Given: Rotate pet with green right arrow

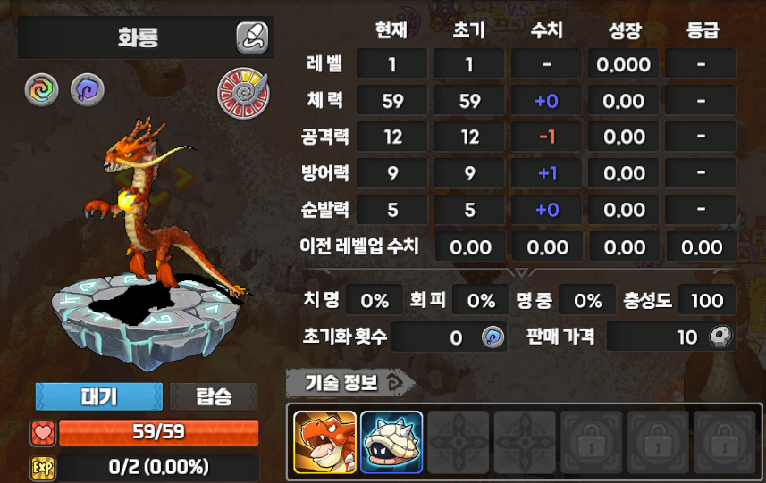Looking at the screenshot, I should click(182, 178).
